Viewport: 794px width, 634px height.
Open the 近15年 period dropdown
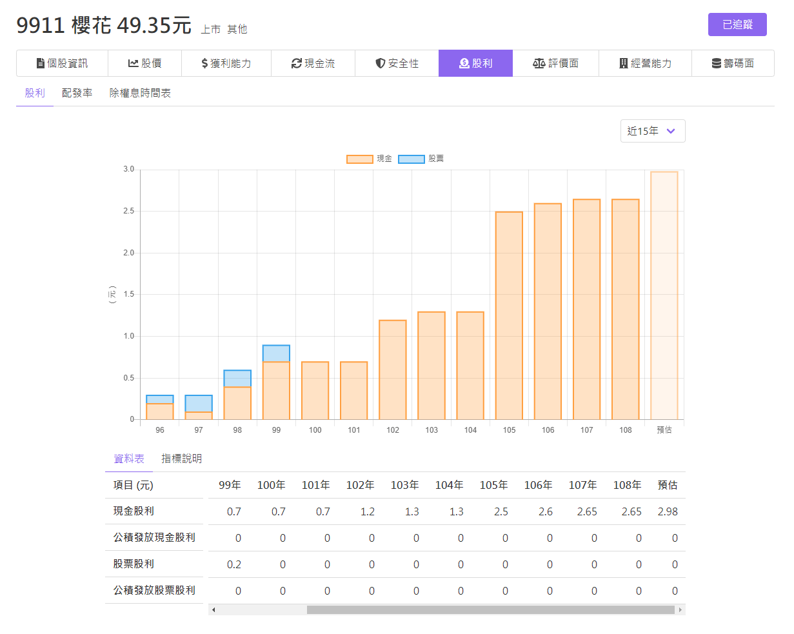[x=653, y=131]
